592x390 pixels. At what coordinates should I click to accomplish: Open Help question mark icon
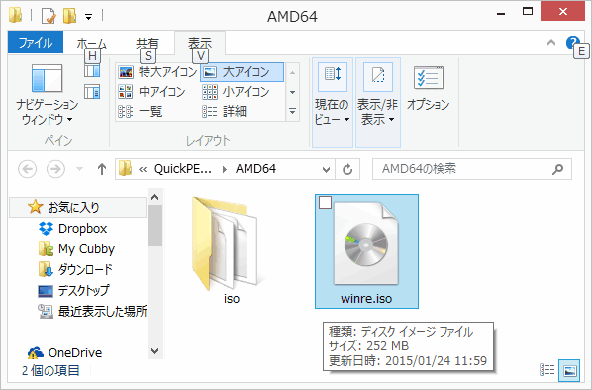click(x=572, y=43)
